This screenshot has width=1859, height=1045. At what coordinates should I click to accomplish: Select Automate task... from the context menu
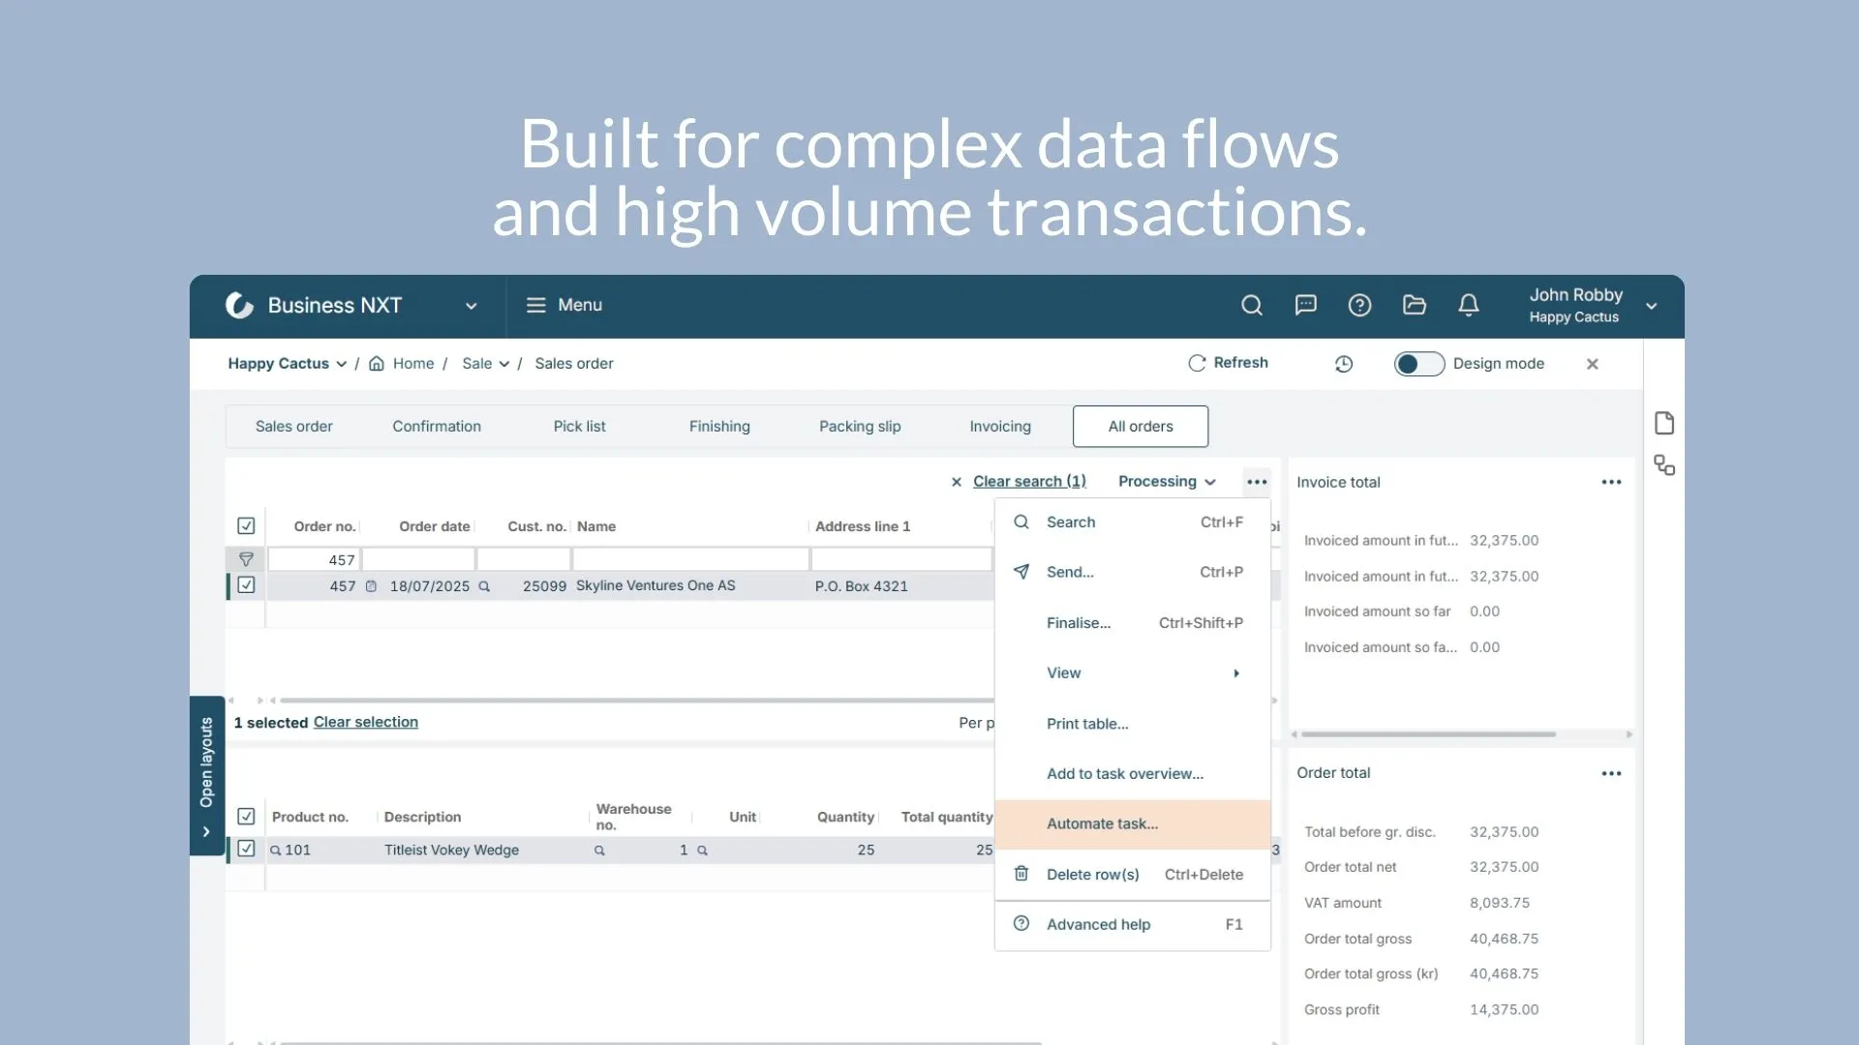click(x=1102, y=824)
